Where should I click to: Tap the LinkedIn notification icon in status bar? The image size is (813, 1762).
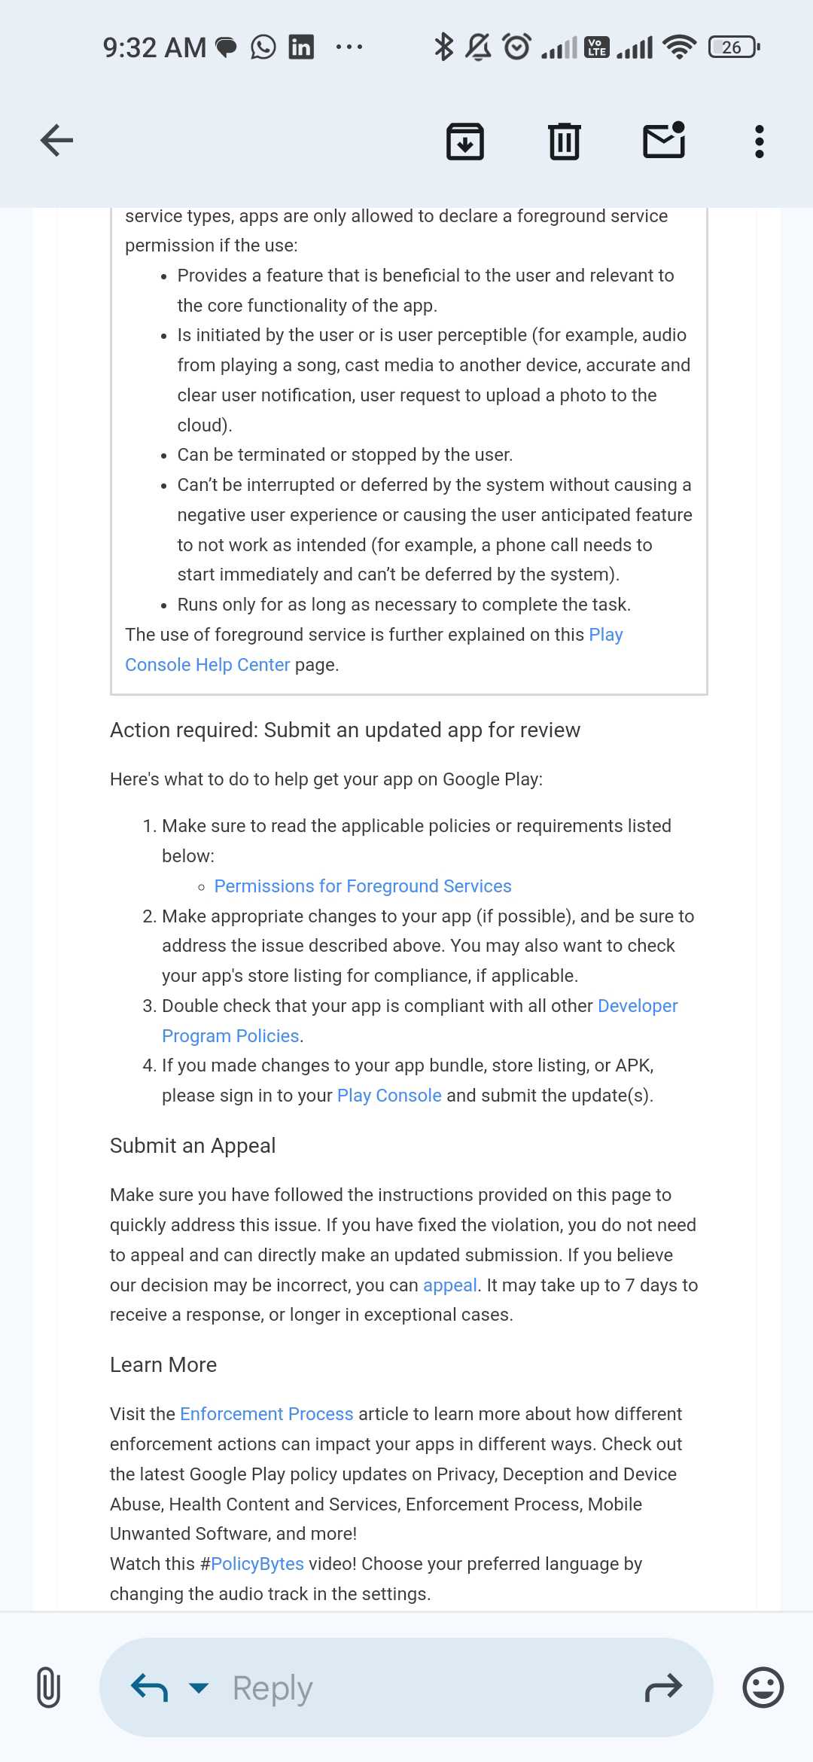pyautogui.click(x=301, y=47)
